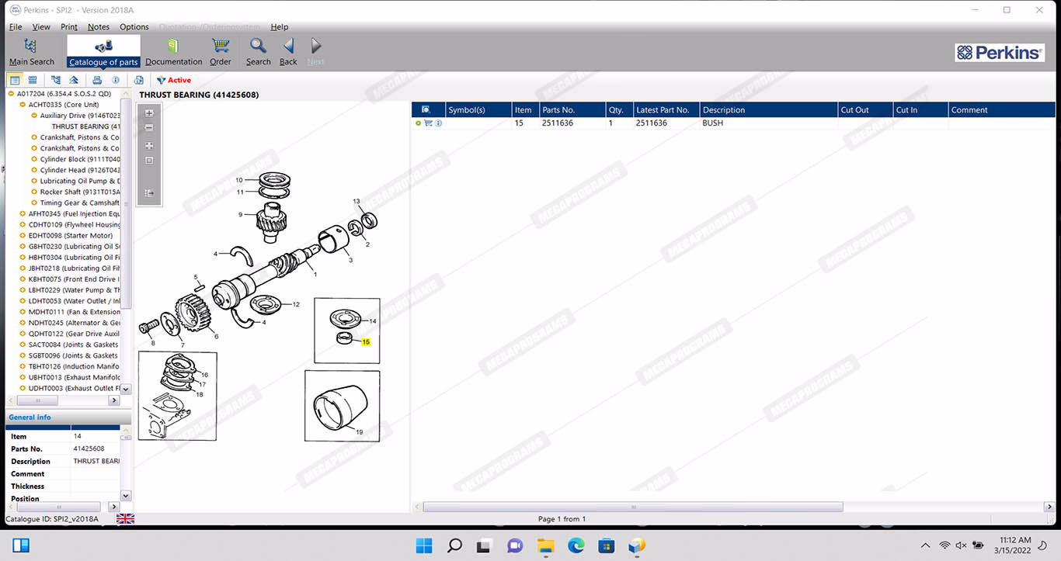Select callout 19 in the diagram
Screen dimensions: 1061x561
(x=359, y=432)
